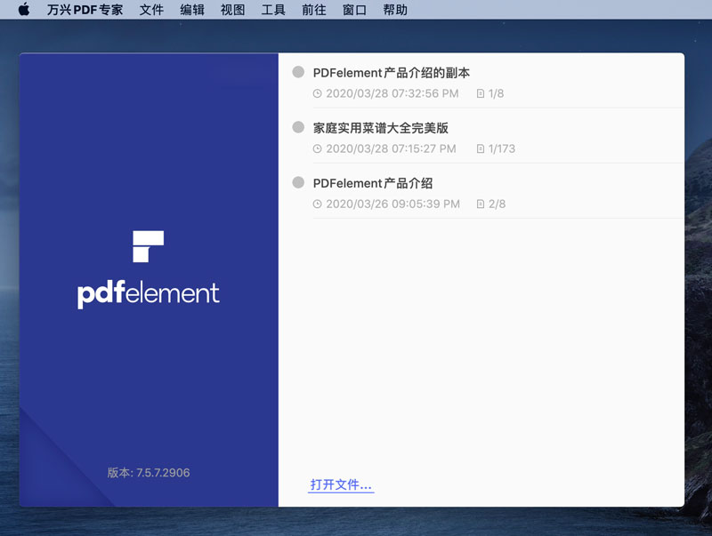Open the 文件 menu
This screenshot has width=712, height=536.
(x=151, y=11)
